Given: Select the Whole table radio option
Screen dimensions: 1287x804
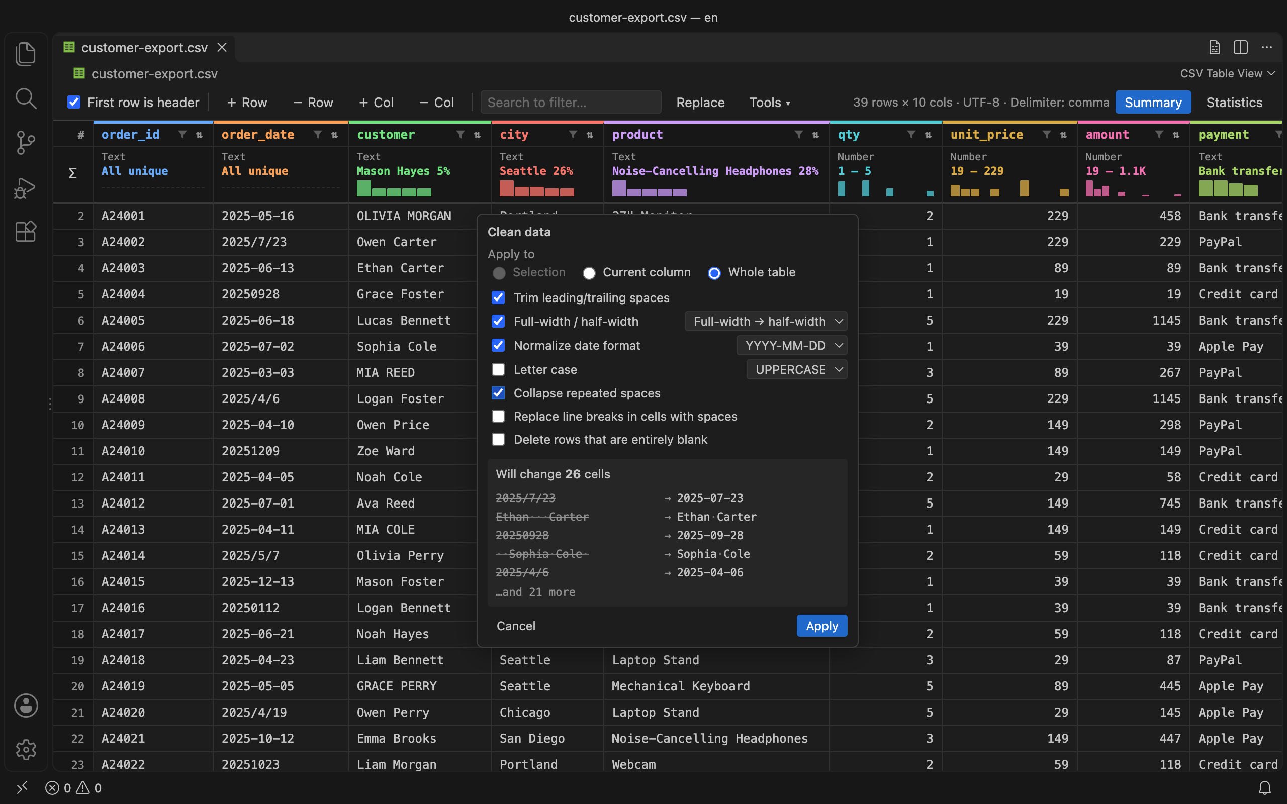Looking at the screenshot, I should pyautogui.click(x=714, y=273).
